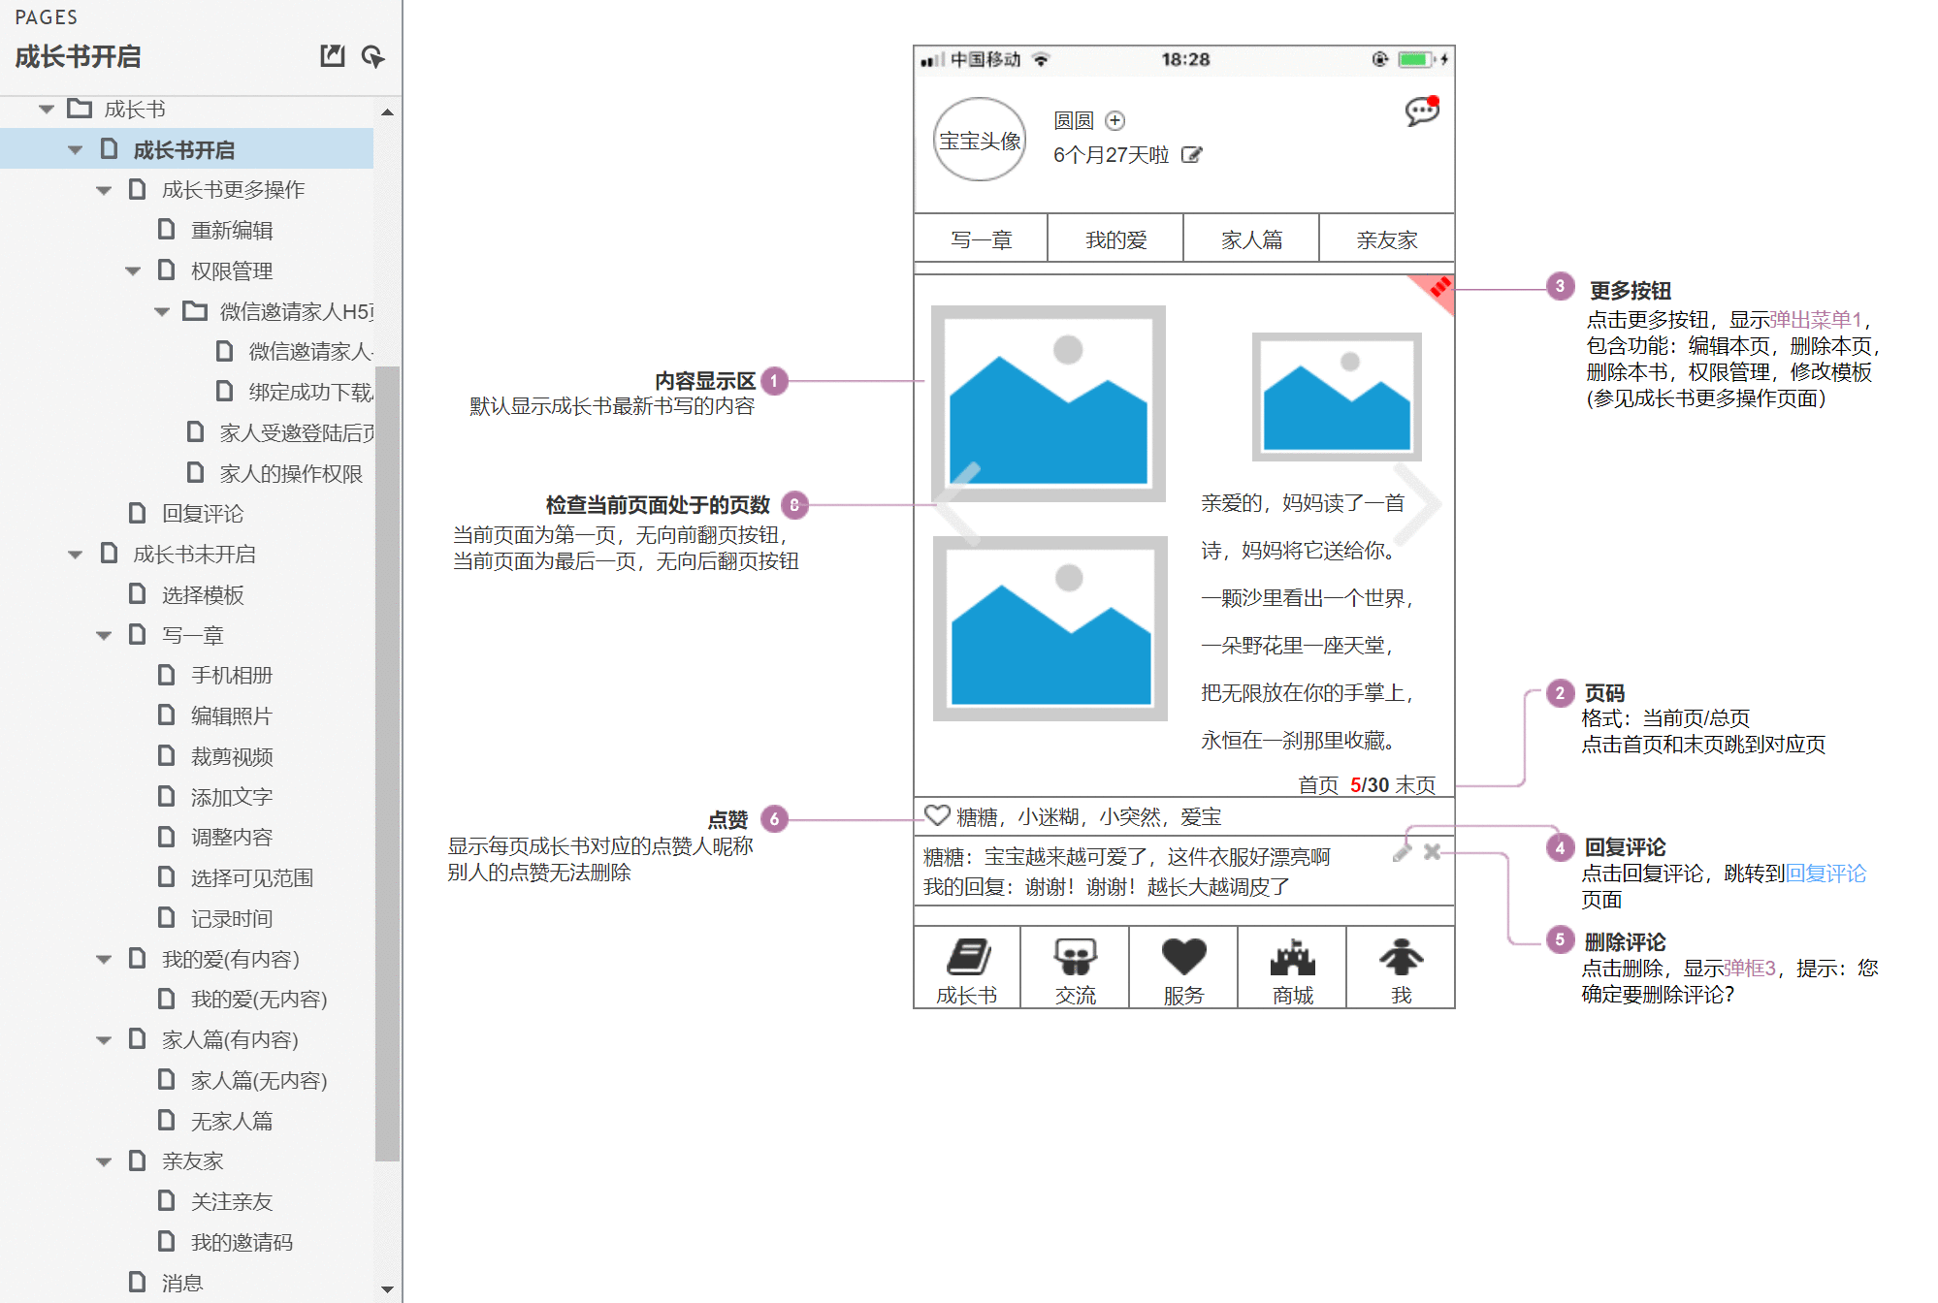Open the 选择模板 page
Screen dimensions: 1938x1303
[203, 595]
